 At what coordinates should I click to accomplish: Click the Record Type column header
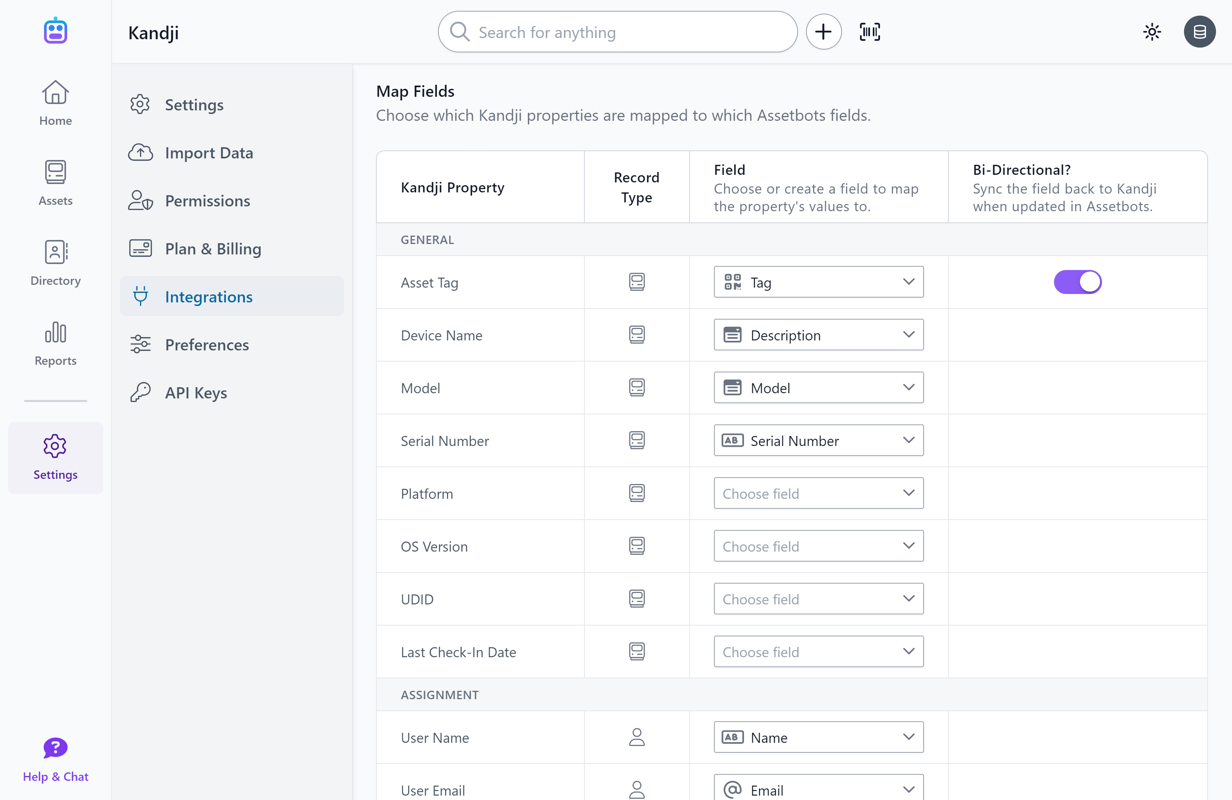click(636, 187)
